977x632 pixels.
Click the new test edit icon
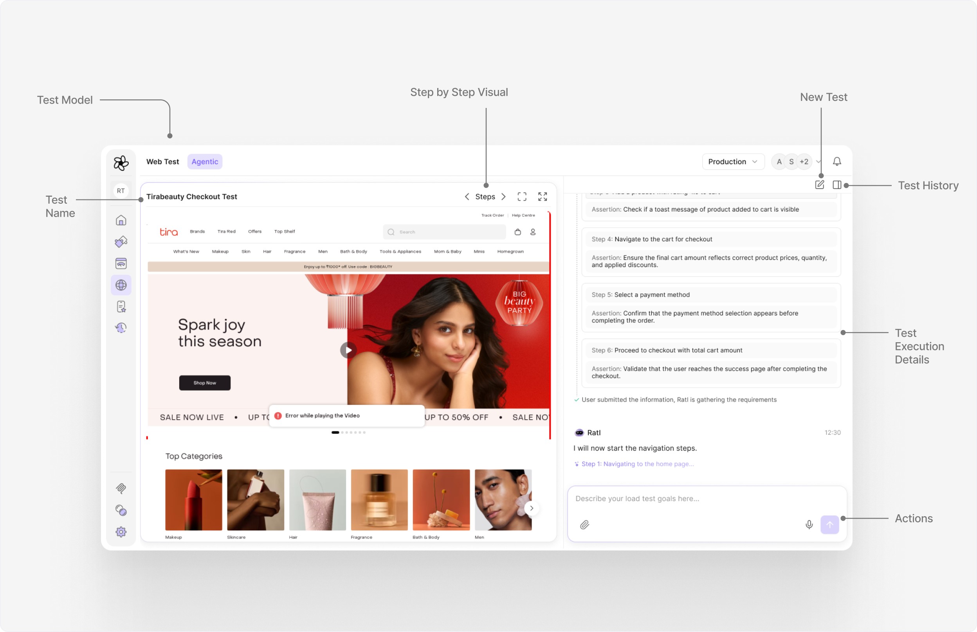pos(819,185)
